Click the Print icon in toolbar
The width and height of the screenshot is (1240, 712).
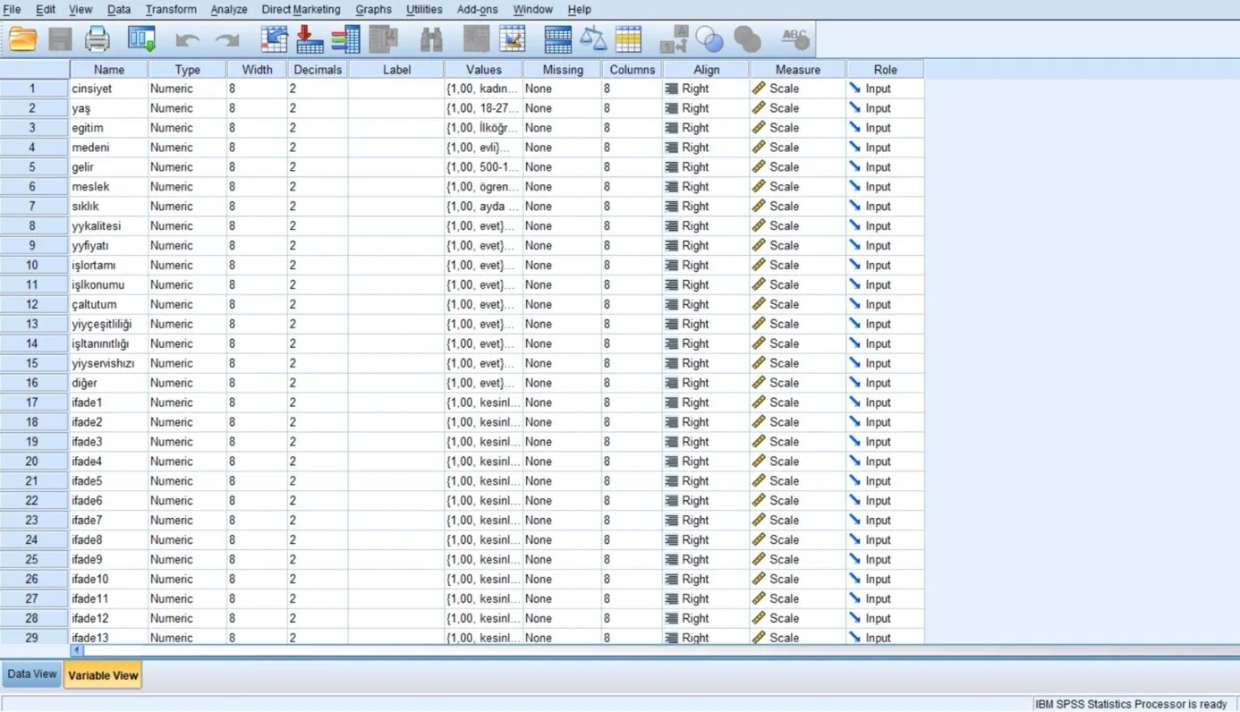click(98, 39)
